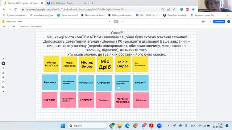Go back in the browser
Image resolution: width=232 pixels, height=130 pixels.
4,9
